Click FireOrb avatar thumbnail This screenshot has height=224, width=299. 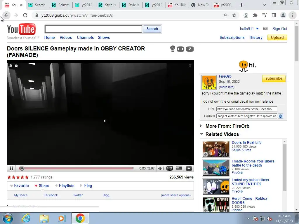tap(209, 82)
